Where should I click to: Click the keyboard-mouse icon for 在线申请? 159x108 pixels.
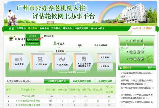pyautogui.click(x=19, y=59)
